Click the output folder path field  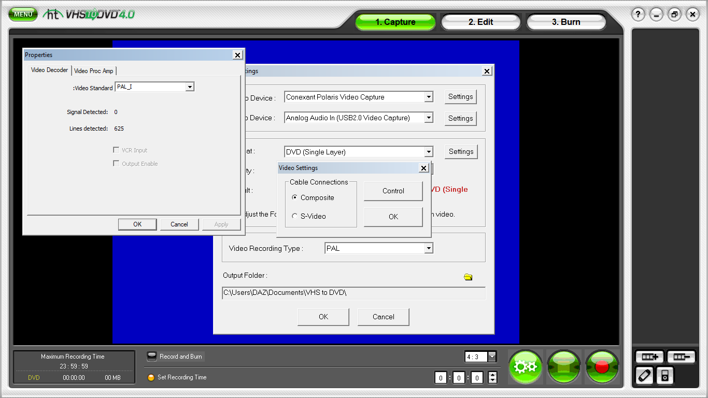coord(353,293)
